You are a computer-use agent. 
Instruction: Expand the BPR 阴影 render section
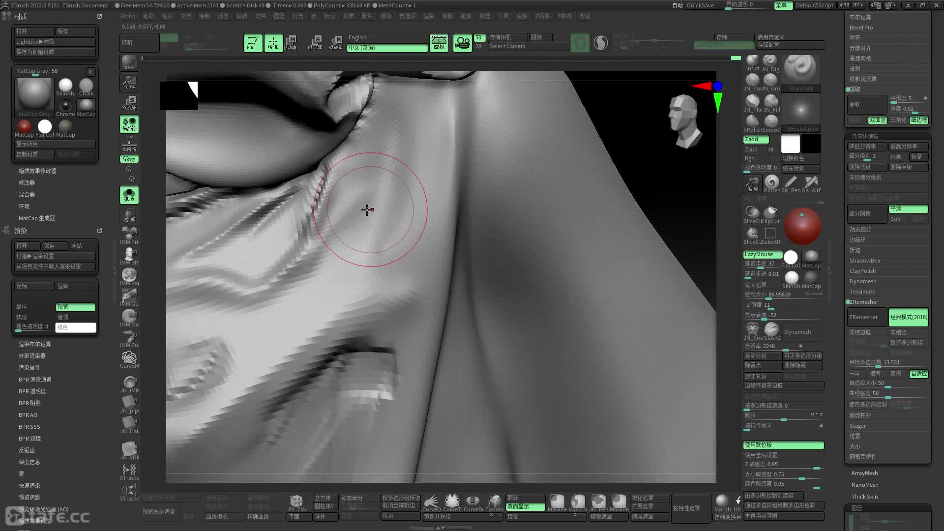pos(29,403)
